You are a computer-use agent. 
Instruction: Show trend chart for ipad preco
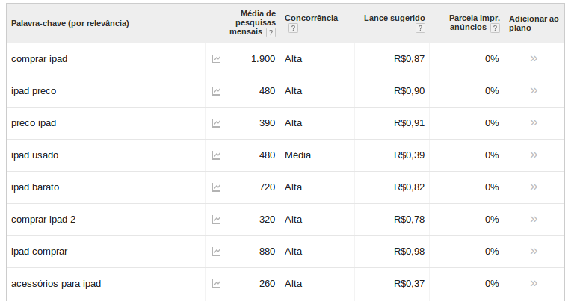216,91
